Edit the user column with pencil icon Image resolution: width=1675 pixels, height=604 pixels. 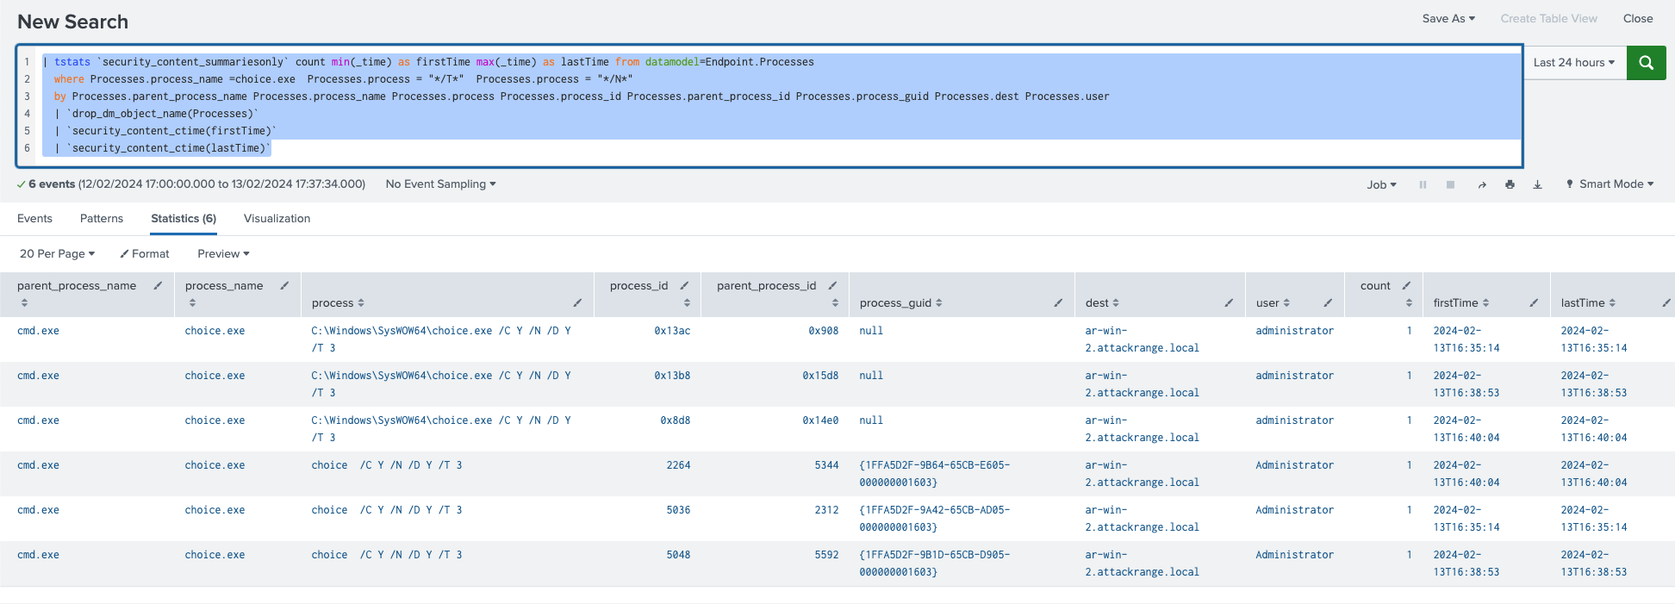click(1328, 303)
